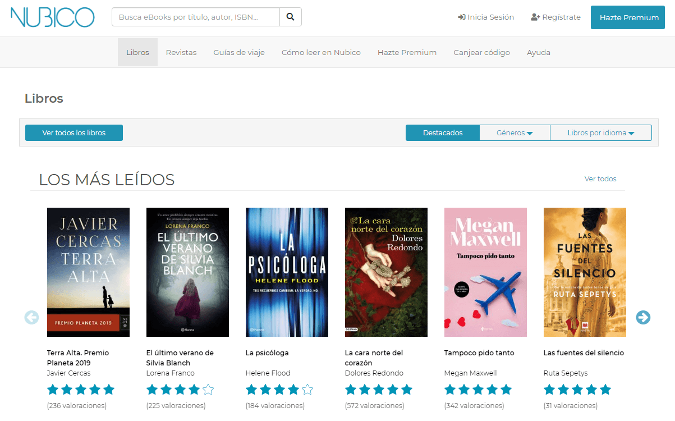675x421 pixels.
Task: Switch to the Revistas tab
Action: (181, 53)
